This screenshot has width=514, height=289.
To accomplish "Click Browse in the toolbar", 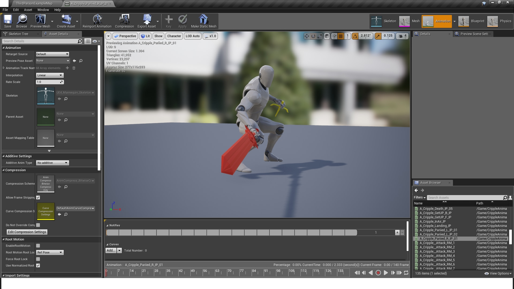I will 22,21.
